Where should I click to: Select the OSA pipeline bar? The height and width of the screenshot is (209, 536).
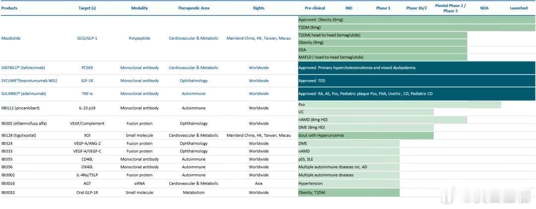click(x=382, y=50)
